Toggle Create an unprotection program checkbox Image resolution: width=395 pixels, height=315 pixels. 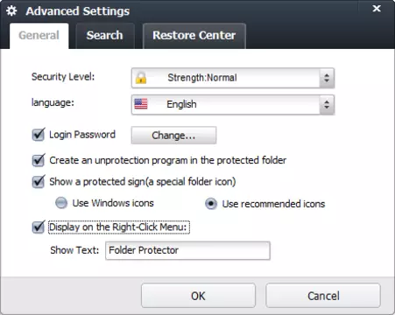(39, 160)
